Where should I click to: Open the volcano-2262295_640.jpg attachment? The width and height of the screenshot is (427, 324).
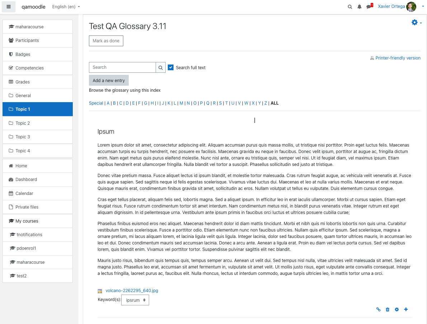[x=132, y=291]
